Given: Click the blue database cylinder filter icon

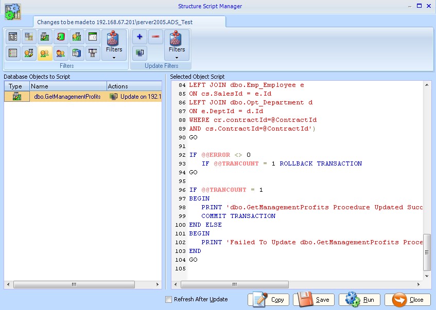Looking at the screenshot, I should point(77,52).
